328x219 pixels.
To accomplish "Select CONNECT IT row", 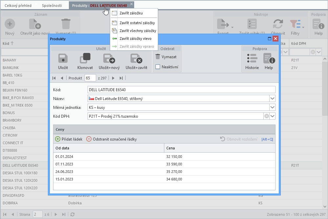I will [24, 143].
